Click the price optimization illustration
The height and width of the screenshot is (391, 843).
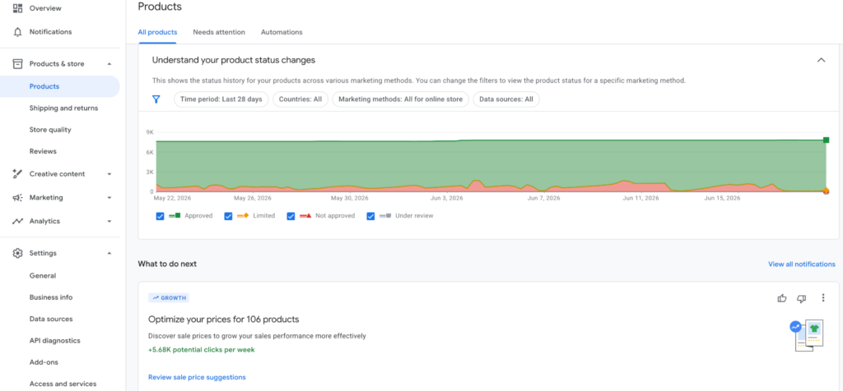807,336
